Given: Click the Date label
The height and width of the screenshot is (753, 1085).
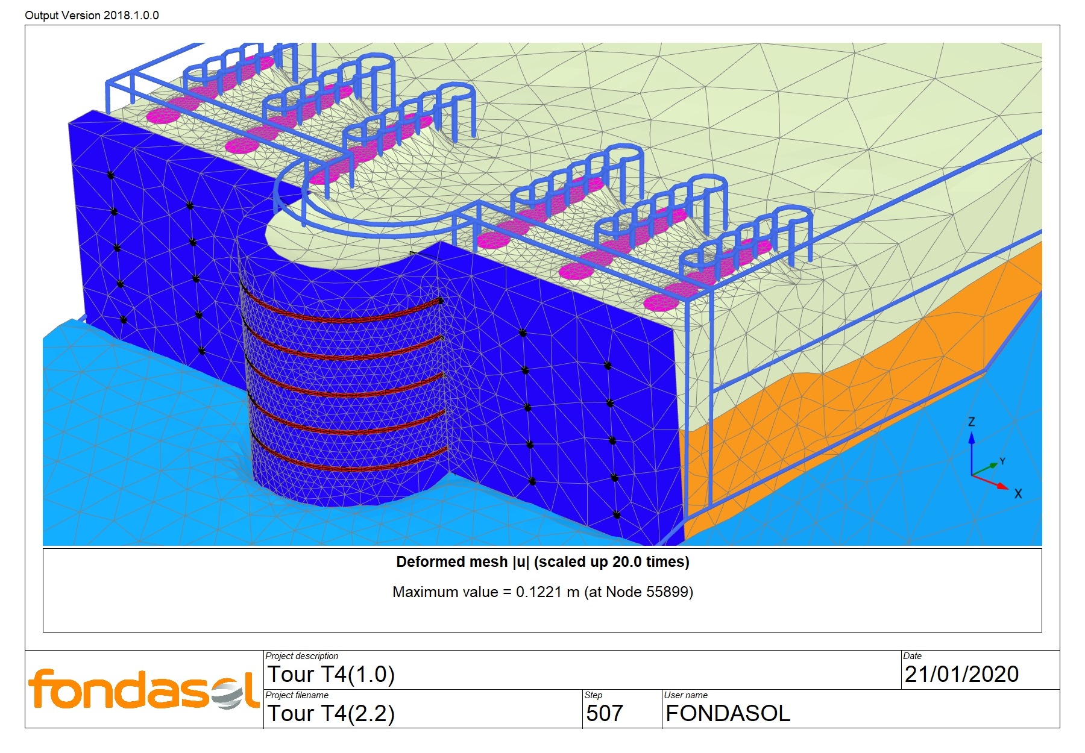Looking at the screenshot, I should pos(912,656).
